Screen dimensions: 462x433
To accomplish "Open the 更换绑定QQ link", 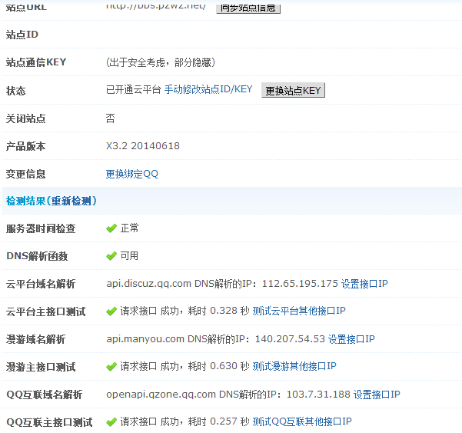I will click(132, 175).
